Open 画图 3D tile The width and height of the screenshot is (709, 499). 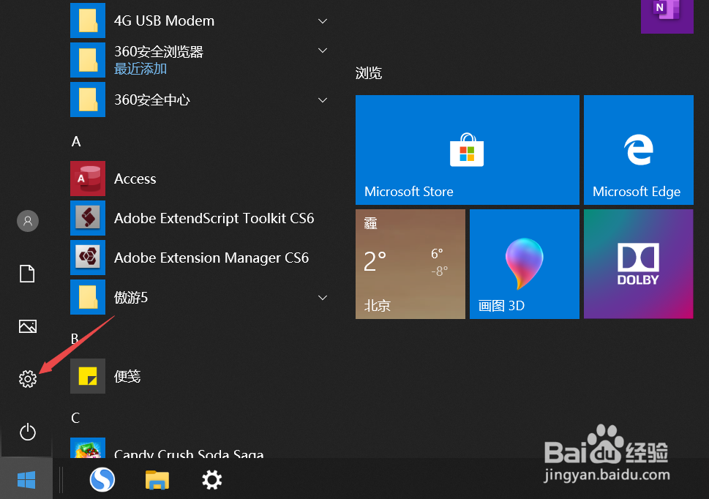click(x=525, y=264)
